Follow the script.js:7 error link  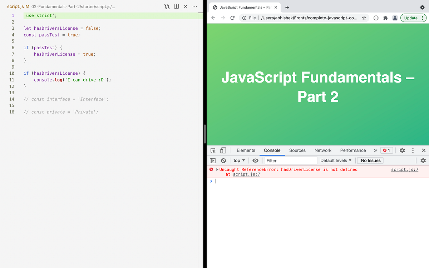coord(404,169)
